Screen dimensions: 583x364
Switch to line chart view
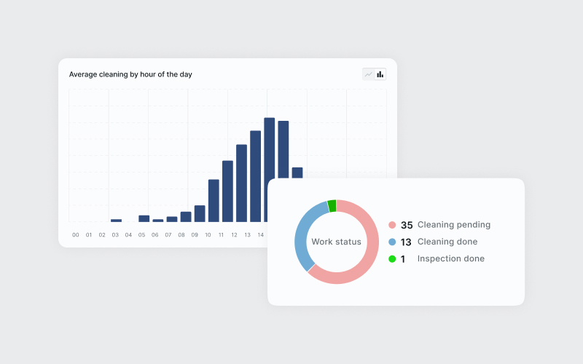point(369,74)
